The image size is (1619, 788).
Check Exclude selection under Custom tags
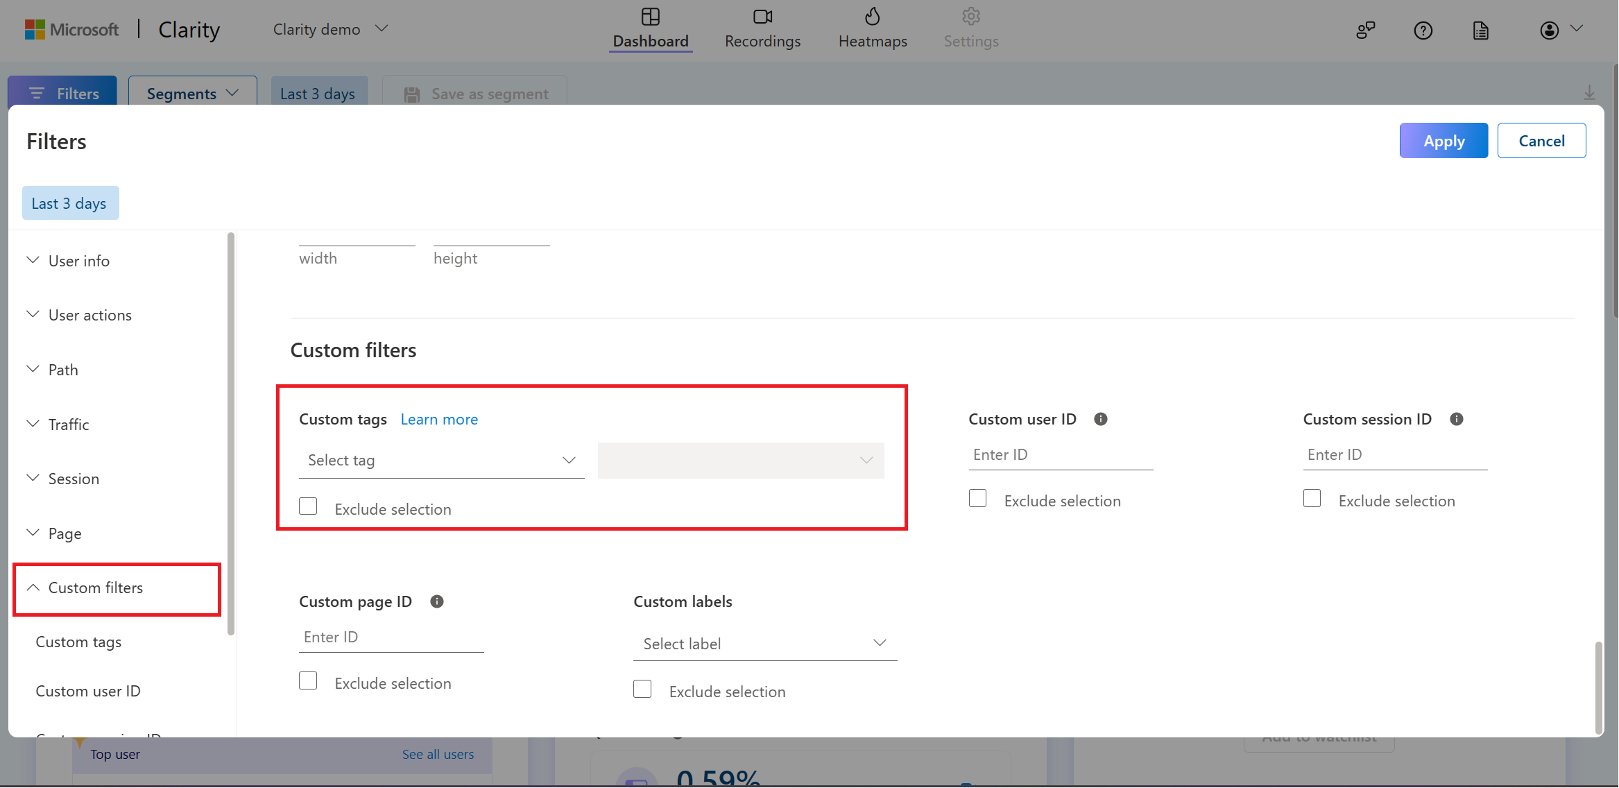coord(308,506)
